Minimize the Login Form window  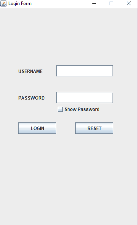click(94, 3)
